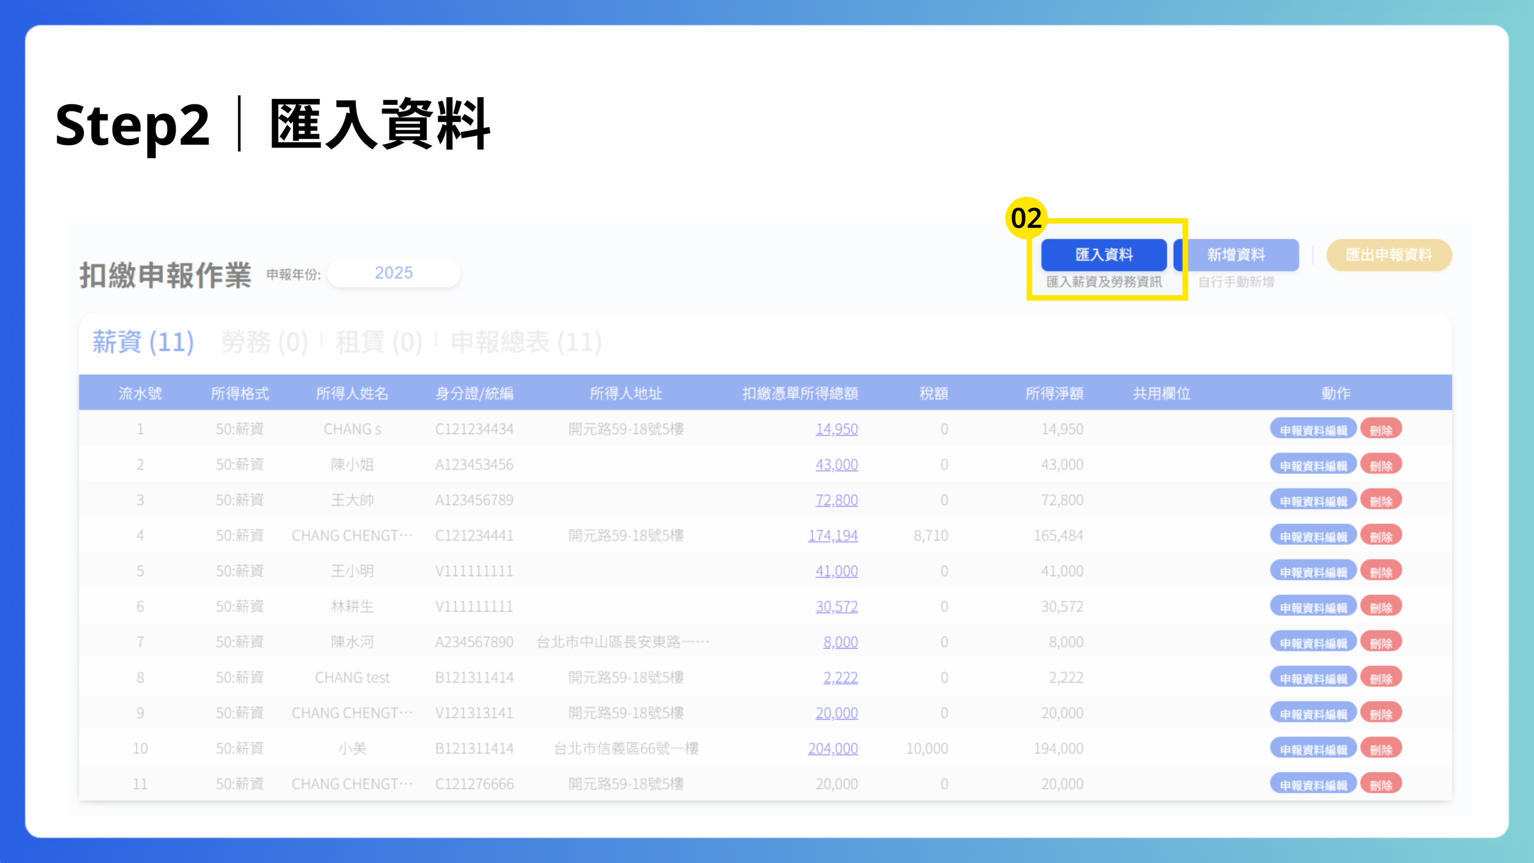Viewport: 1534px width, 863px height.
Task: Click the 新增資料 add data button
Action: coord(1236,255)
